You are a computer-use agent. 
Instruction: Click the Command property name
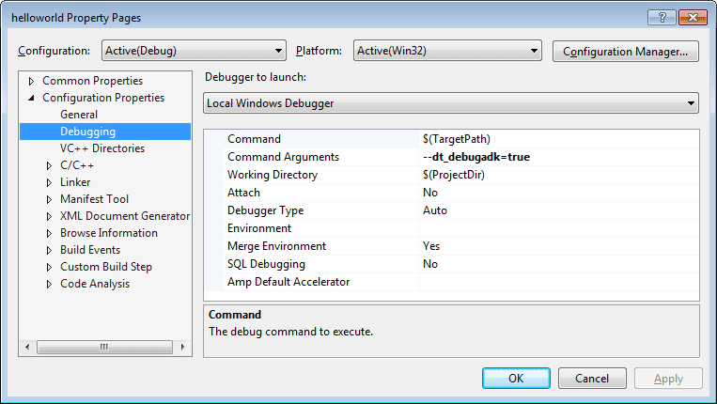(254, 139)
